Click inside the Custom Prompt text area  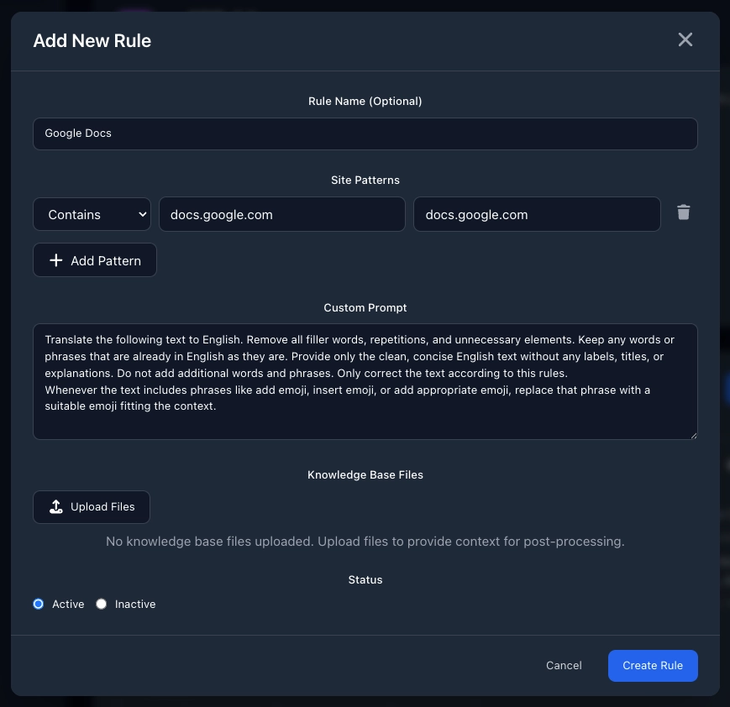[x=365, y=382]
